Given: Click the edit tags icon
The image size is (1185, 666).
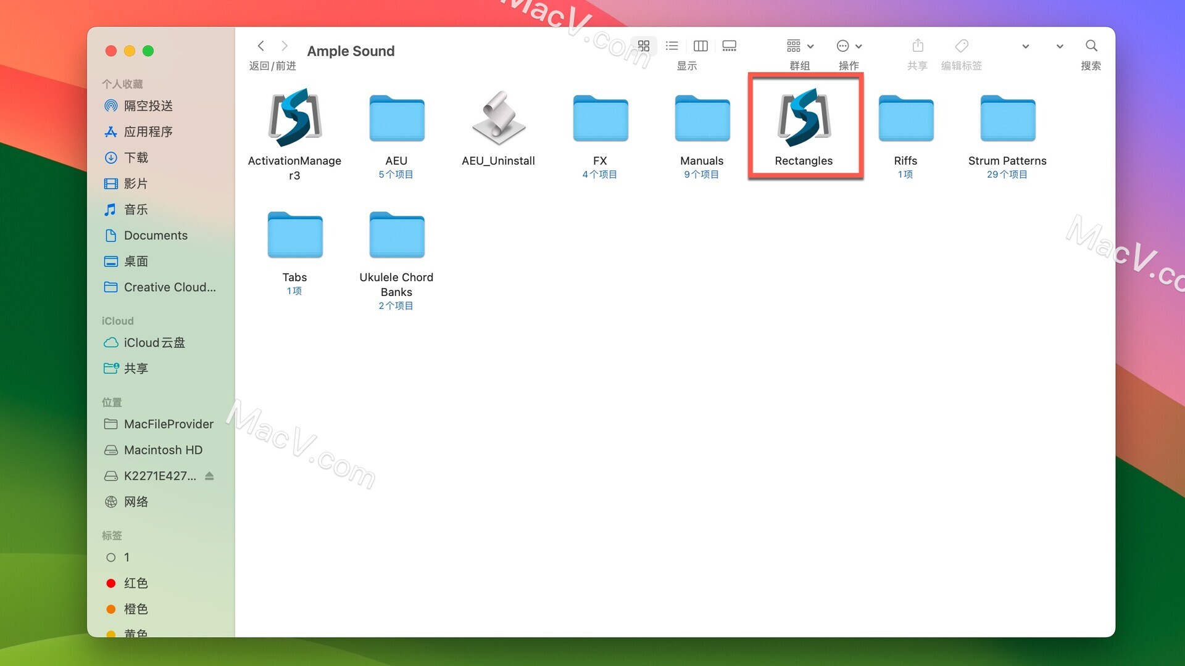Looking at the screenshot, I should 962,46.
